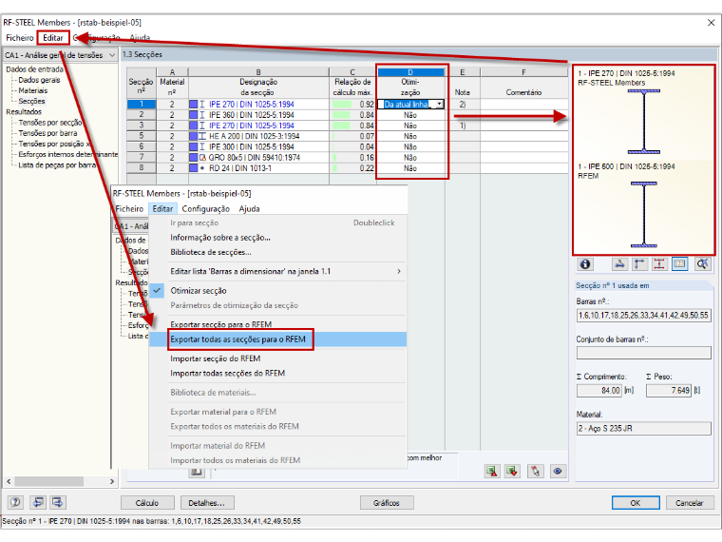
Task: Click the Gráficos button
Action: [x=387, y=503]
